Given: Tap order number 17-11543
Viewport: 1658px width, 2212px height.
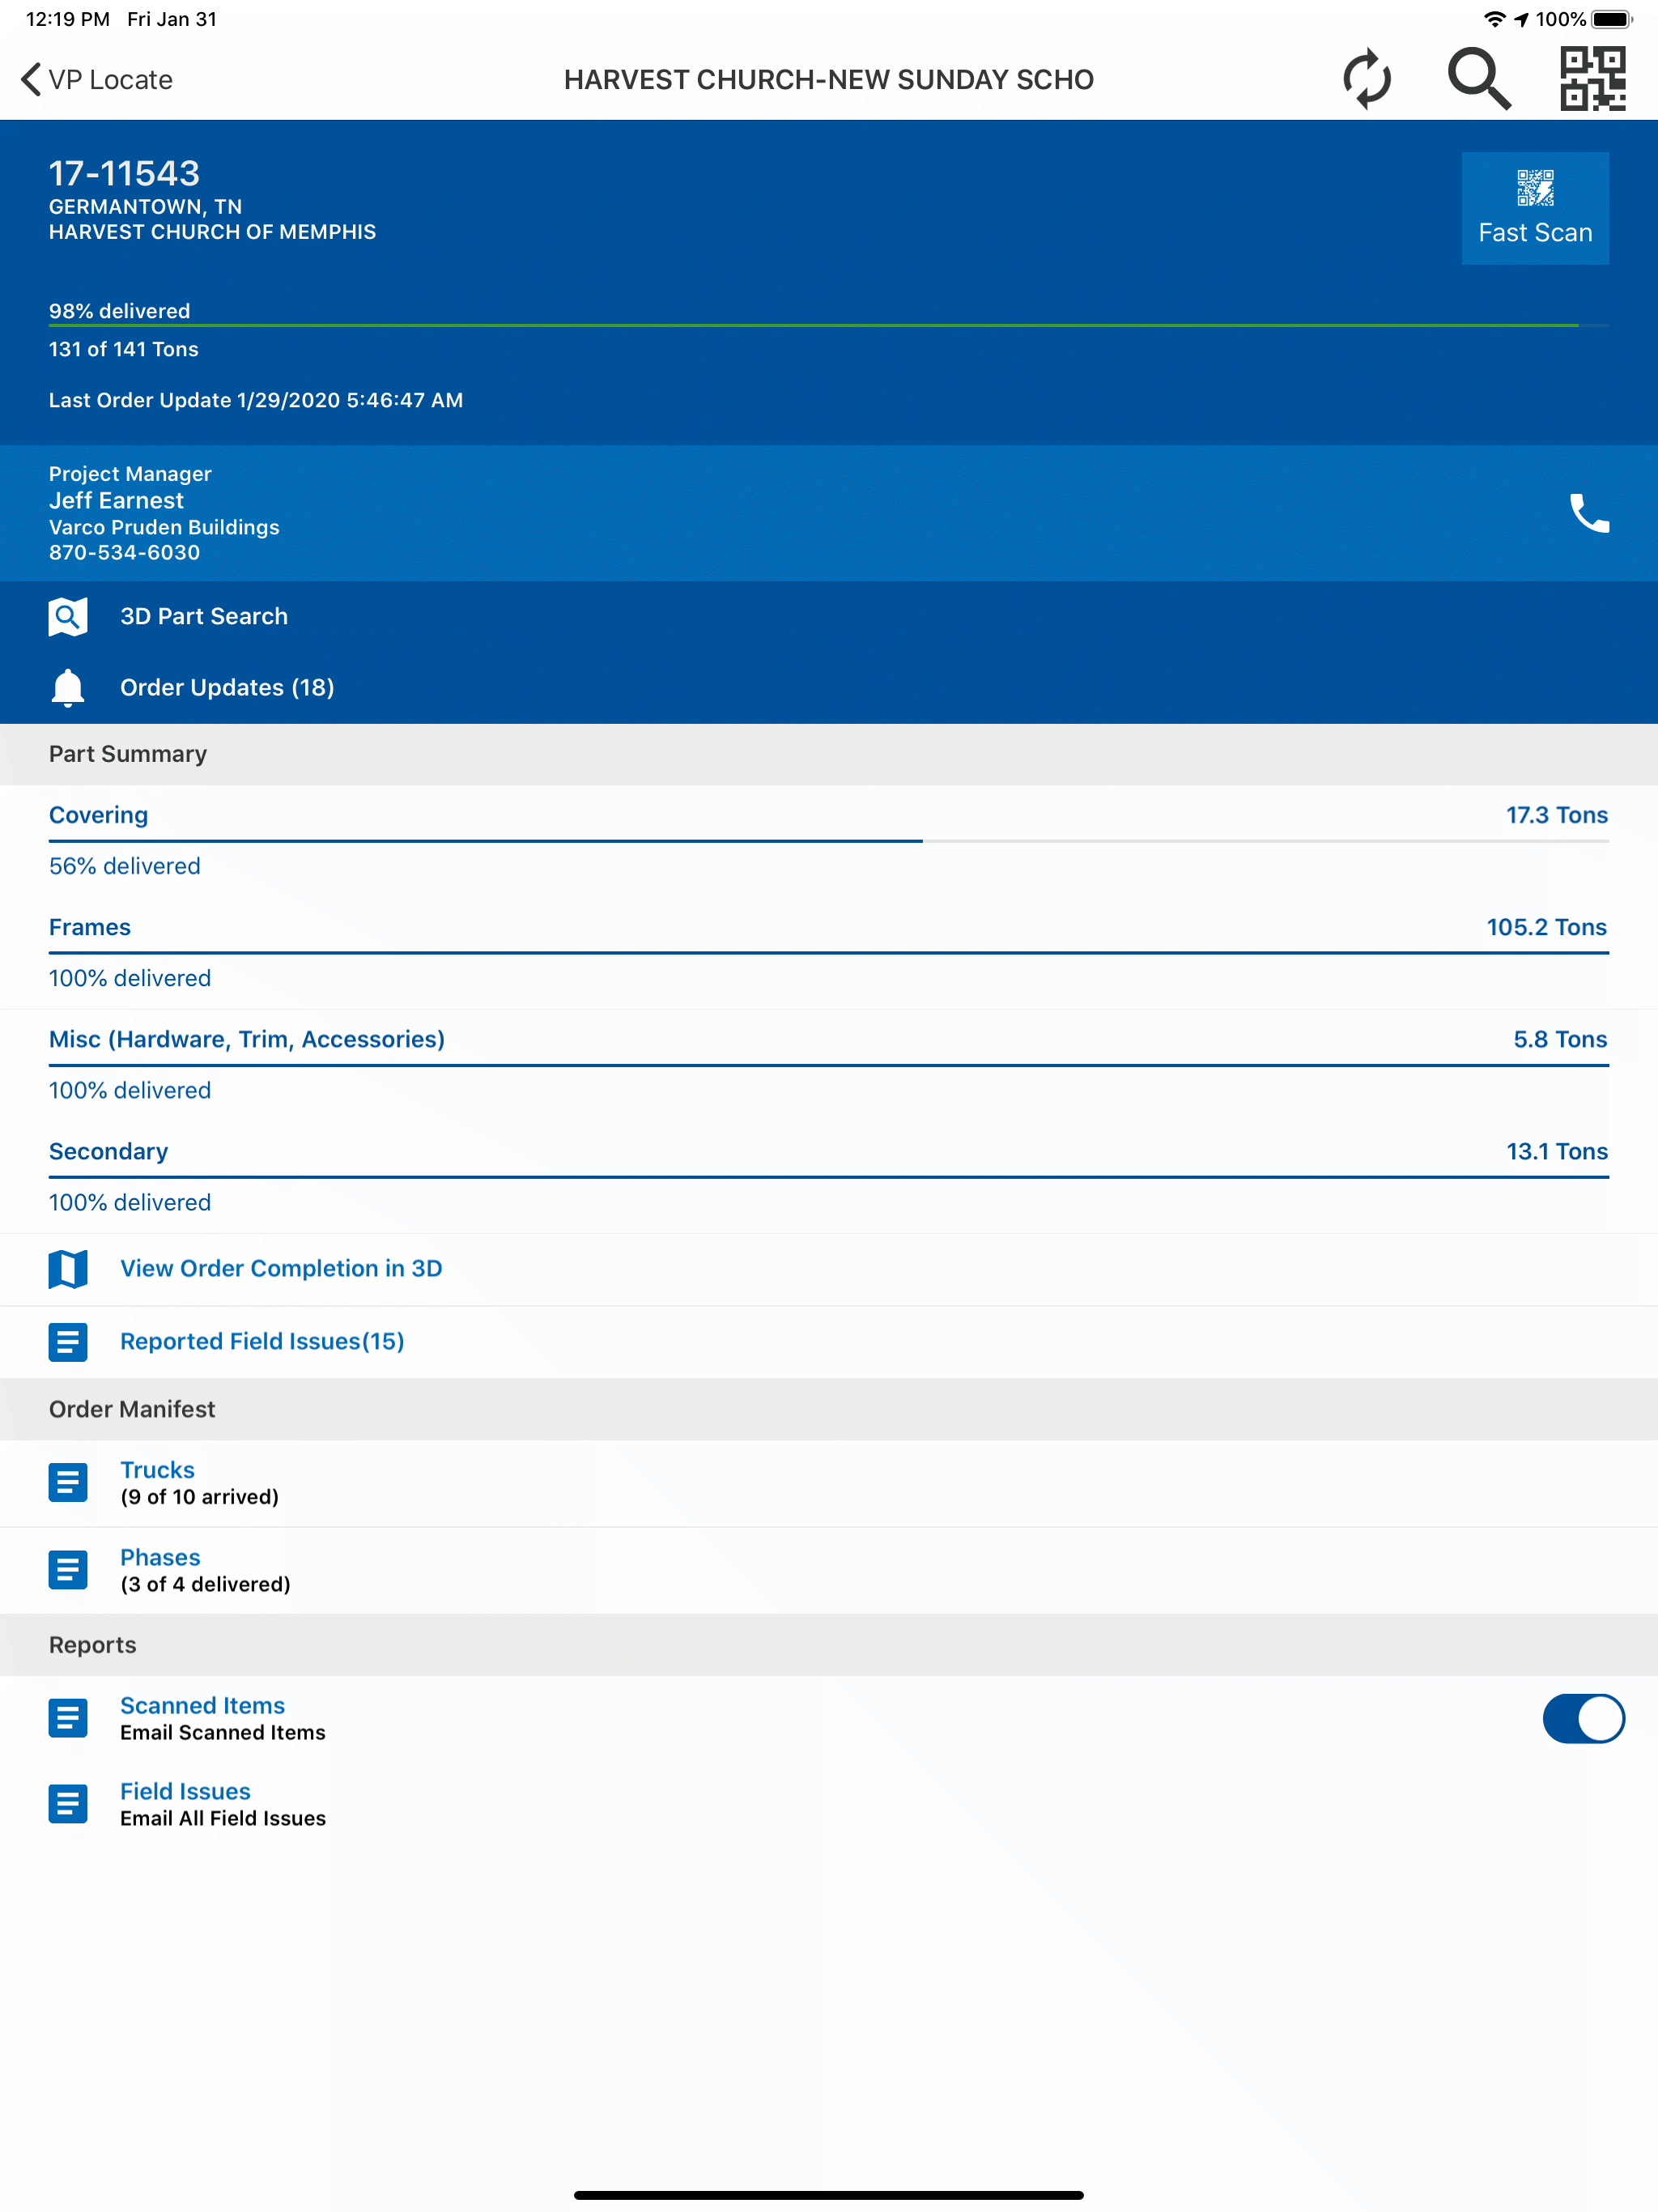Looking at the screenshot, I should tap(124, 173).
